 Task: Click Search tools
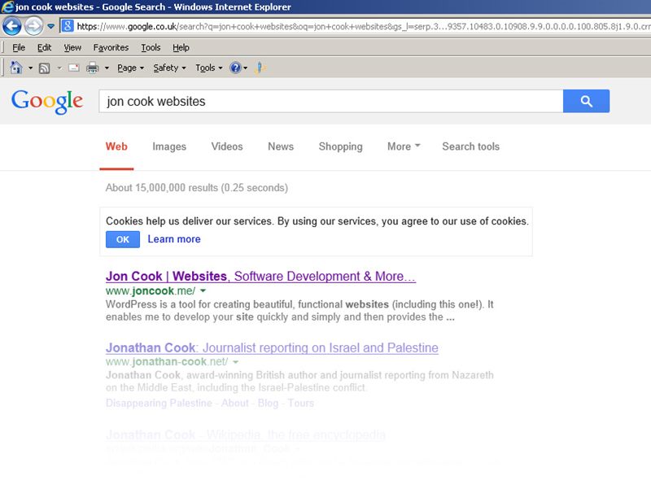coord(470,146)
